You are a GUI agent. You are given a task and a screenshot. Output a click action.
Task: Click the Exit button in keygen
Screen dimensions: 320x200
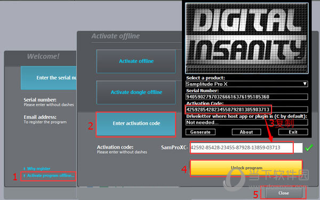coord(293,132)
